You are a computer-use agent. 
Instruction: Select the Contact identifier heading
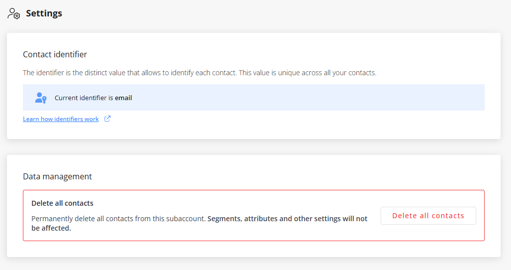click(55, 54)
